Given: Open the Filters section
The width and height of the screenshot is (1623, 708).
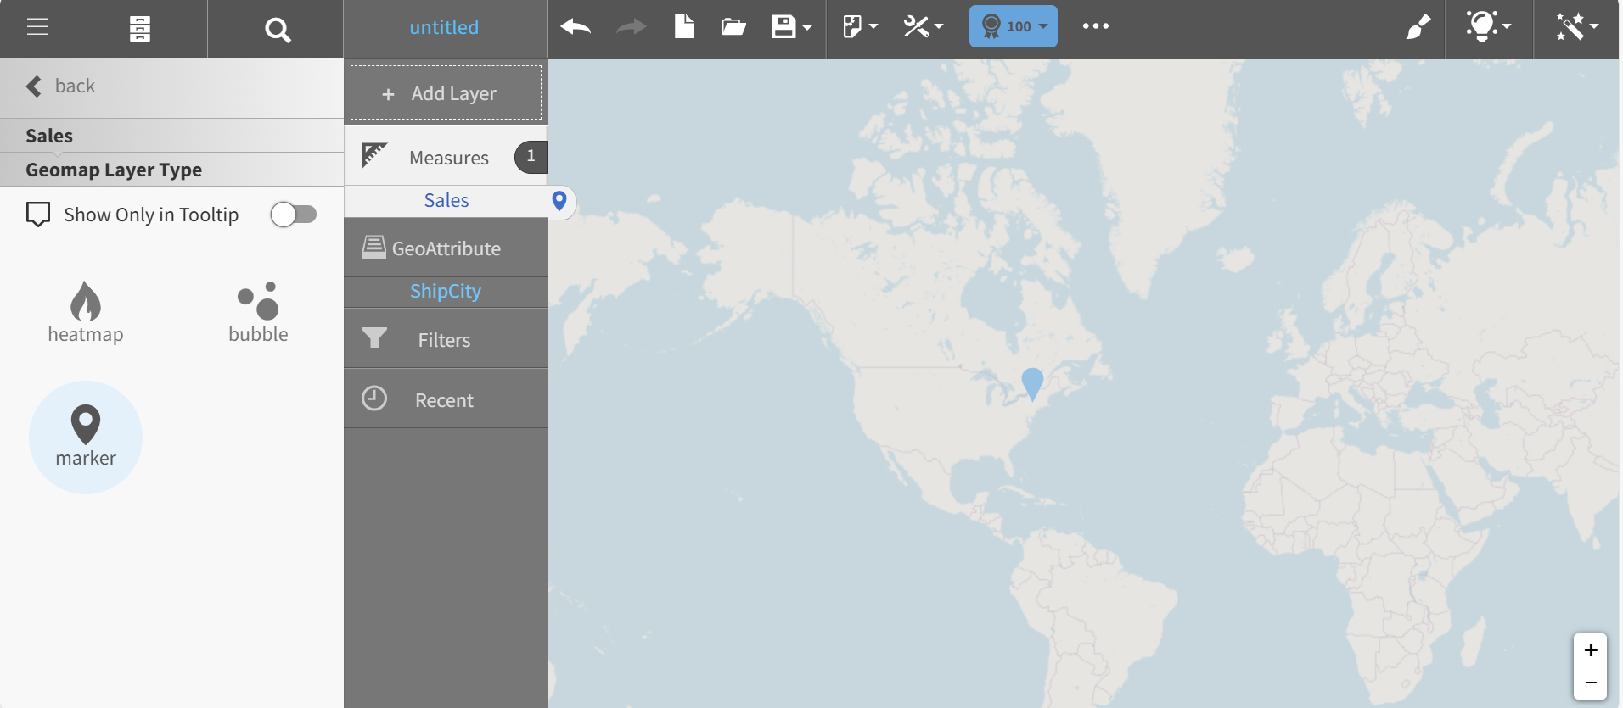Looking at the screenshot, I should coord(445,339).
